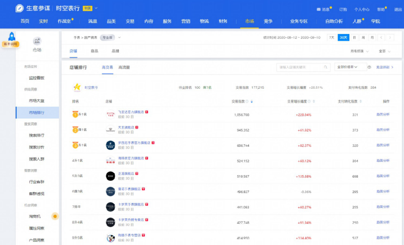This screenshot has width=404, height=245.
Task: Click the 时空表行 star shop logo
Action: pos(77,88)
